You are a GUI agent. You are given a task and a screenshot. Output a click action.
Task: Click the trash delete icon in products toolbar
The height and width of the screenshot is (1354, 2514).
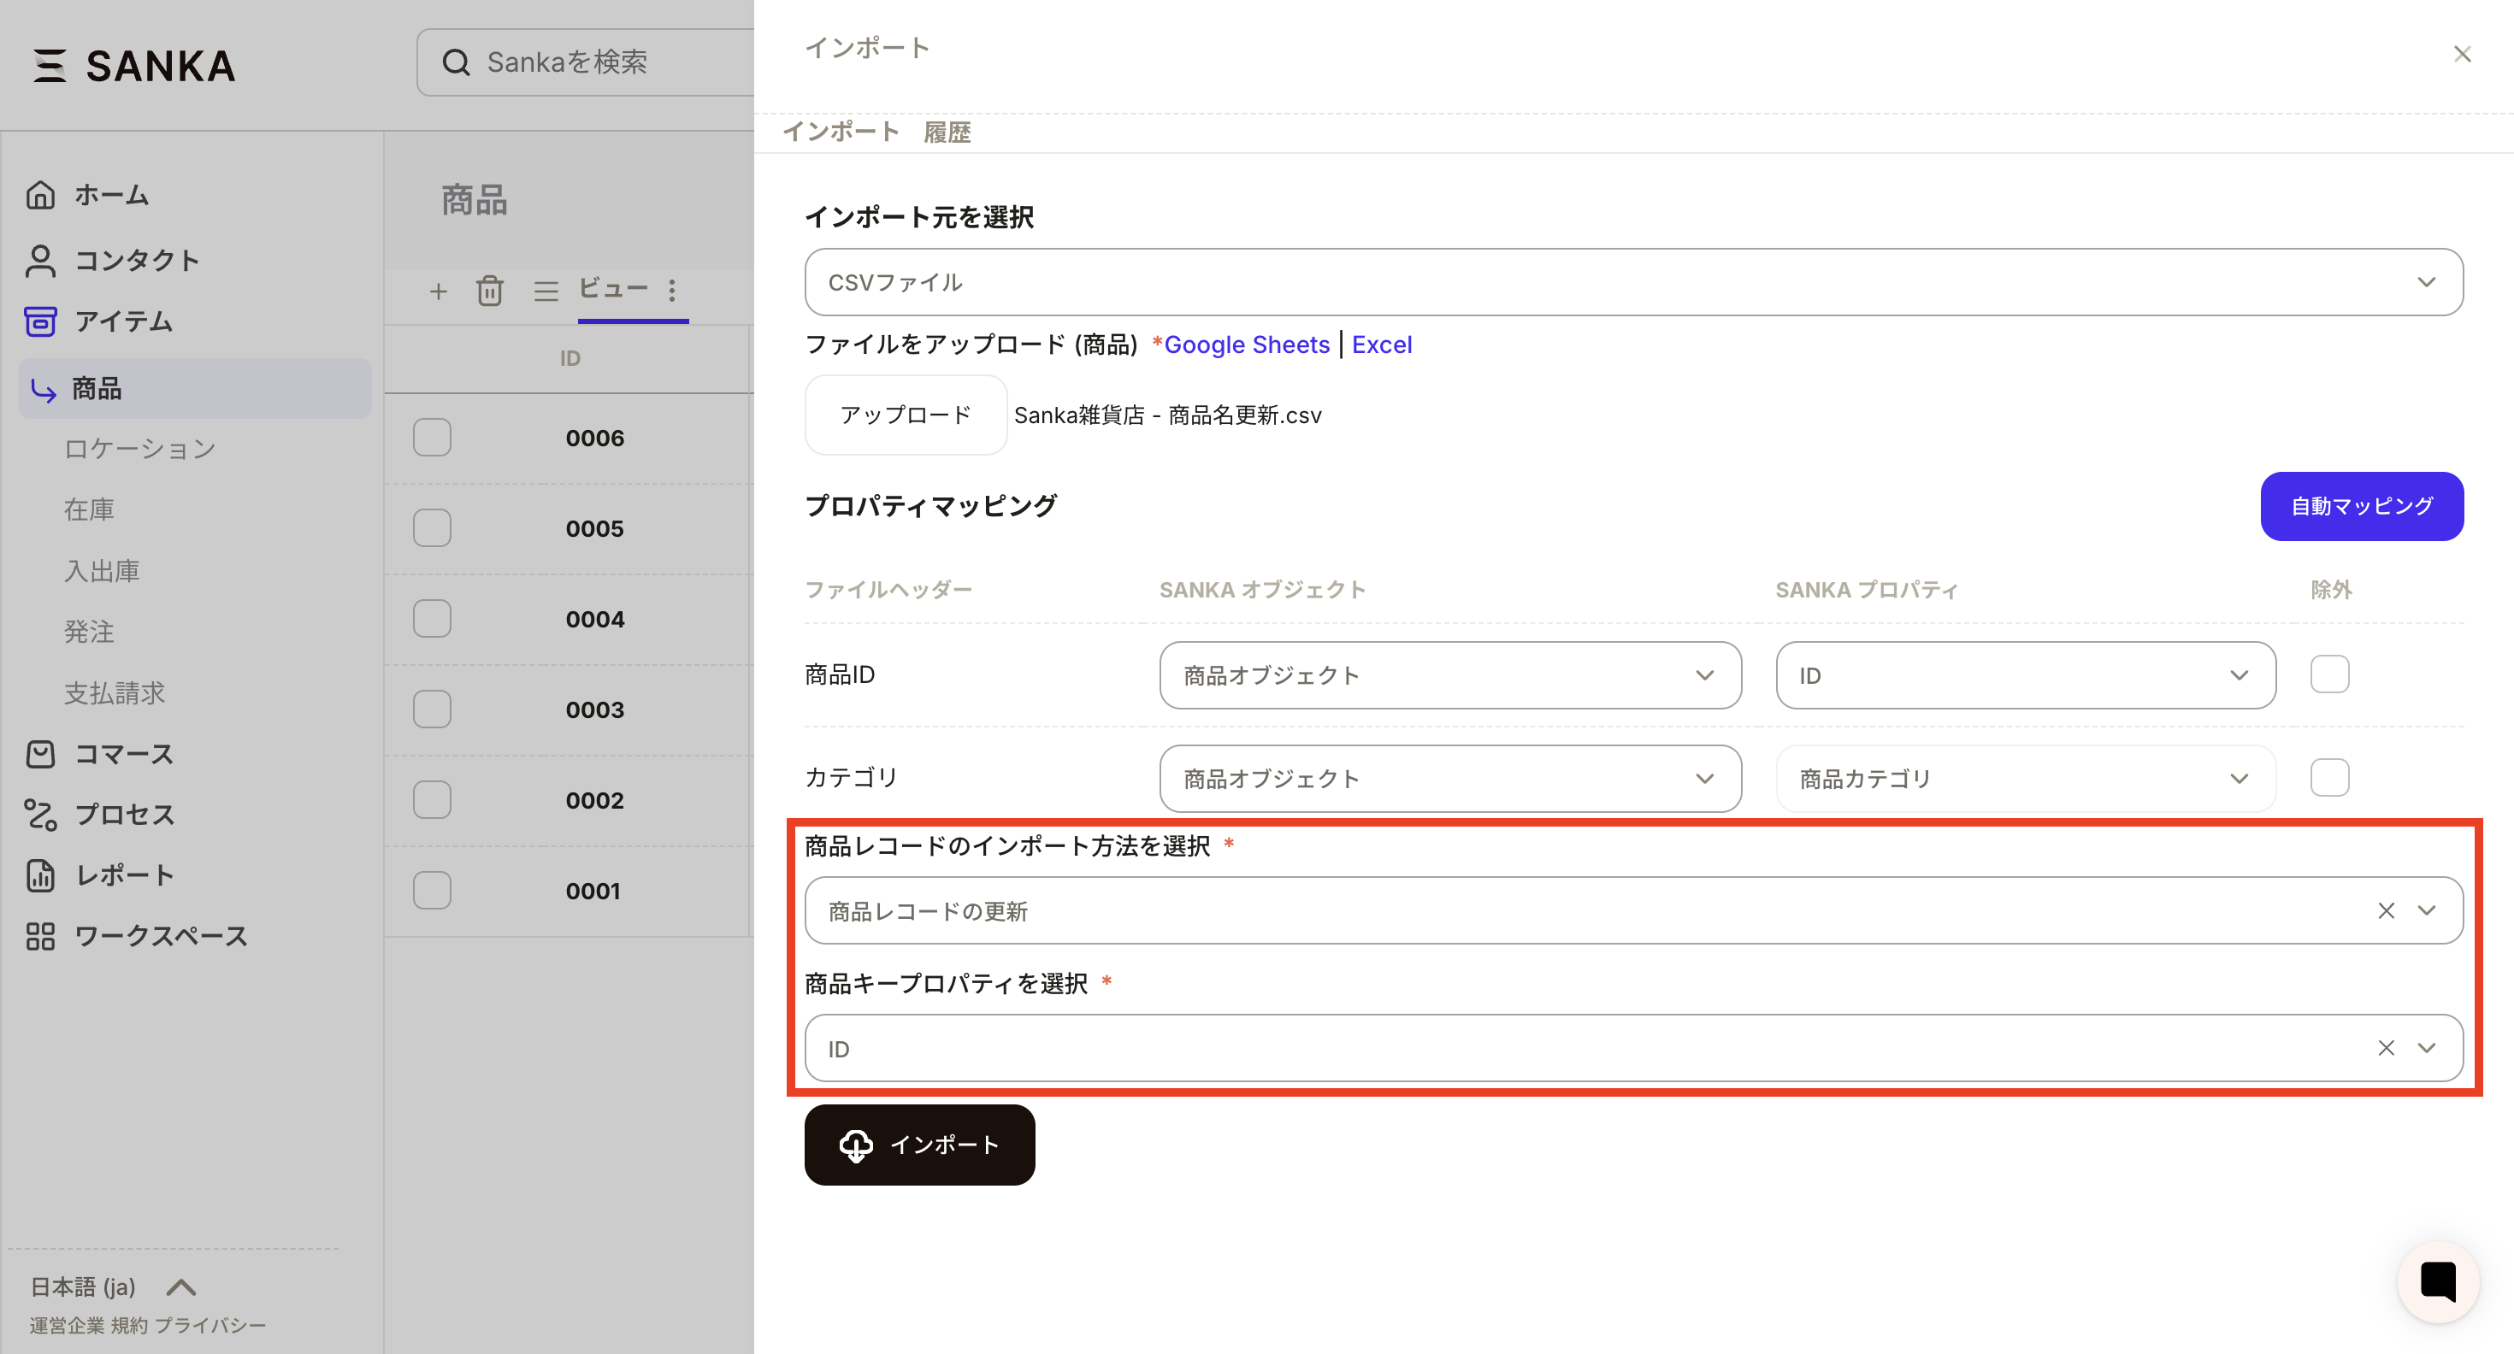[490, 291]
